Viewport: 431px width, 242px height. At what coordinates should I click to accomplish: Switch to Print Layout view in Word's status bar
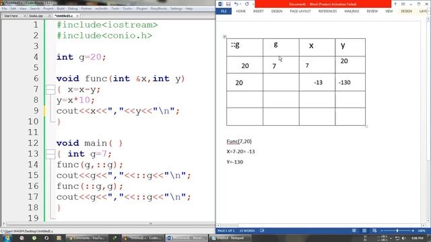[364, 231]
